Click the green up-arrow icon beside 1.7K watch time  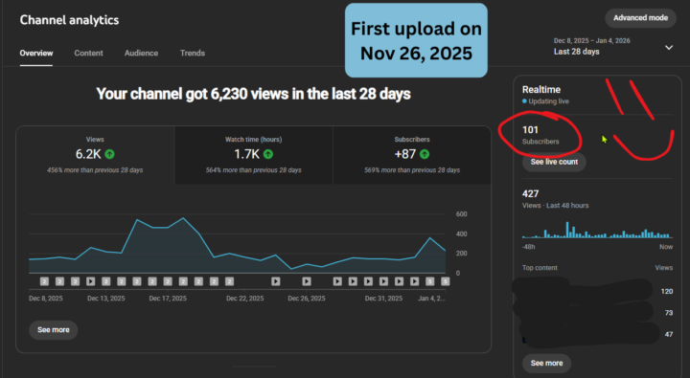click(x=268, y=154)
